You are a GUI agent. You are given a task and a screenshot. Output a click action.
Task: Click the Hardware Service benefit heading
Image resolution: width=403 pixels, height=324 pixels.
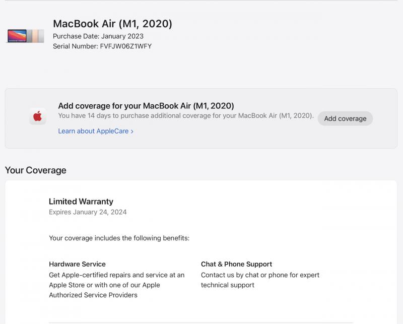(x=78, y=264)
